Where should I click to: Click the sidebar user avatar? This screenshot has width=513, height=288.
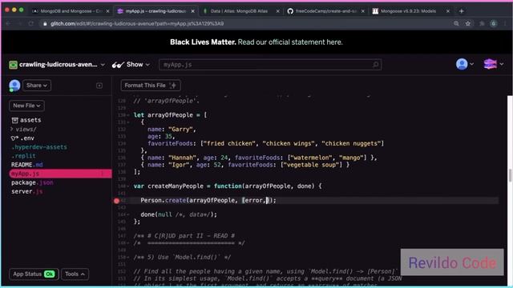(x=14, y=86)
